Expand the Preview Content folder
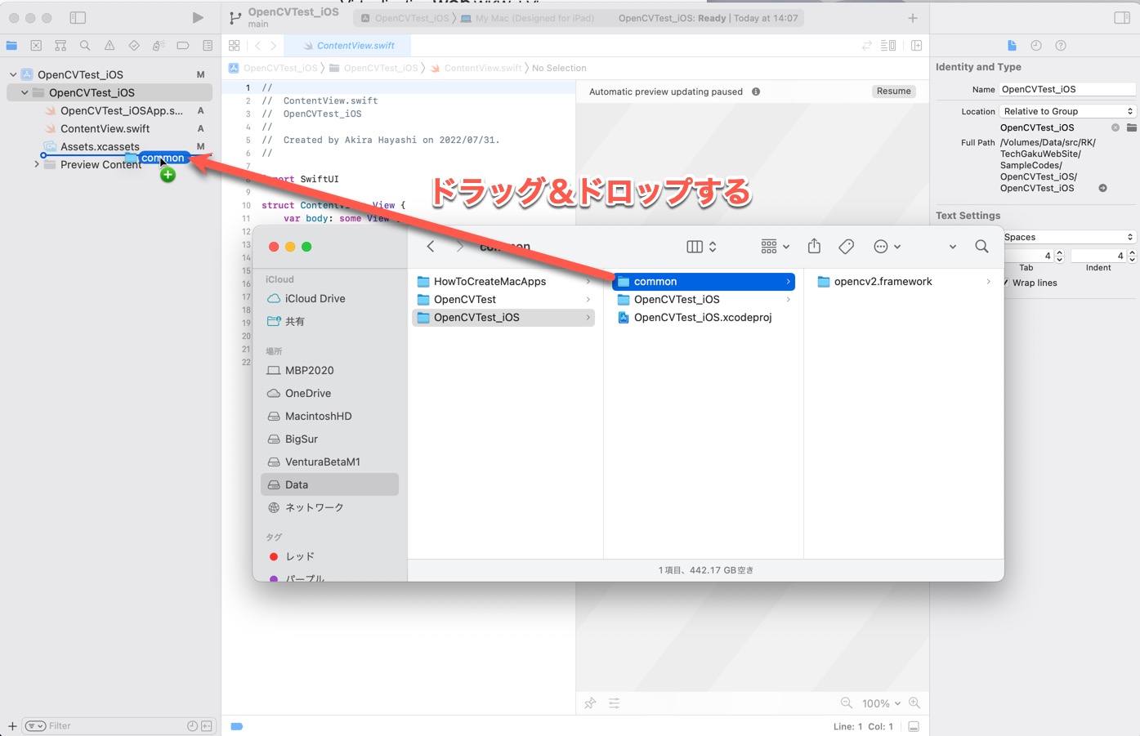Screen dimensions: 1140x736 (x=36, y=164)
